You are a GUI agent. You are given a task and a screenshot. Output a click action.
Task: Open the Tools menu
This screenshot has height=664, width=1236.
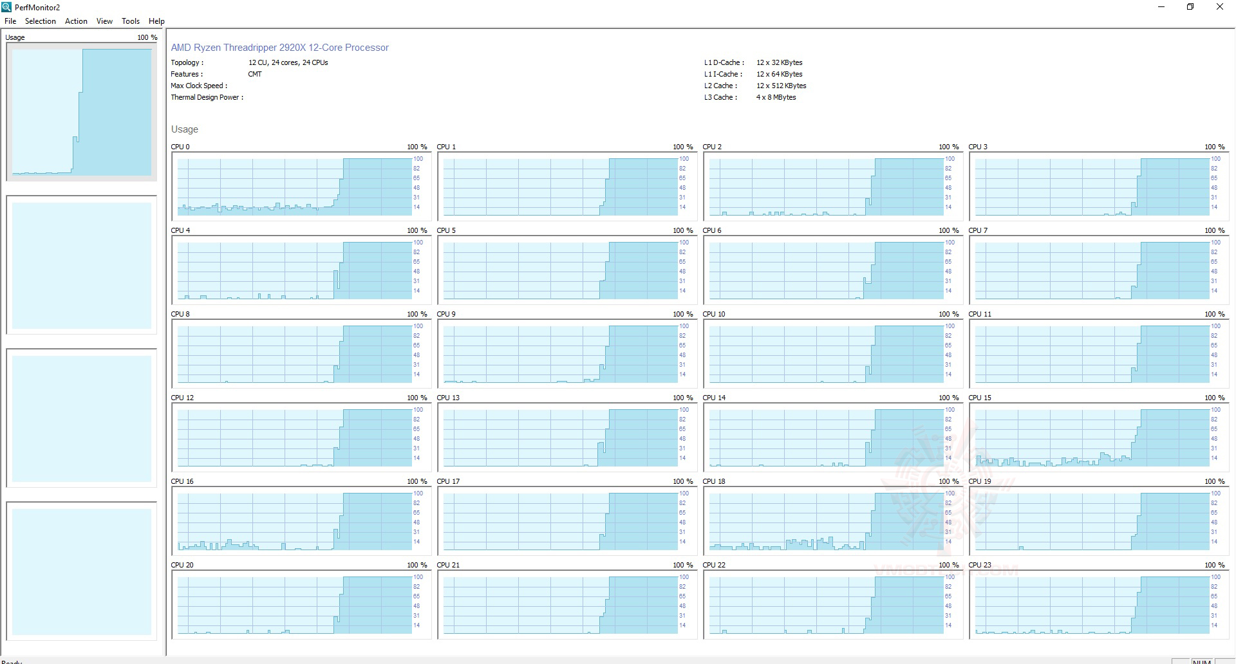[x=131, y=21]
